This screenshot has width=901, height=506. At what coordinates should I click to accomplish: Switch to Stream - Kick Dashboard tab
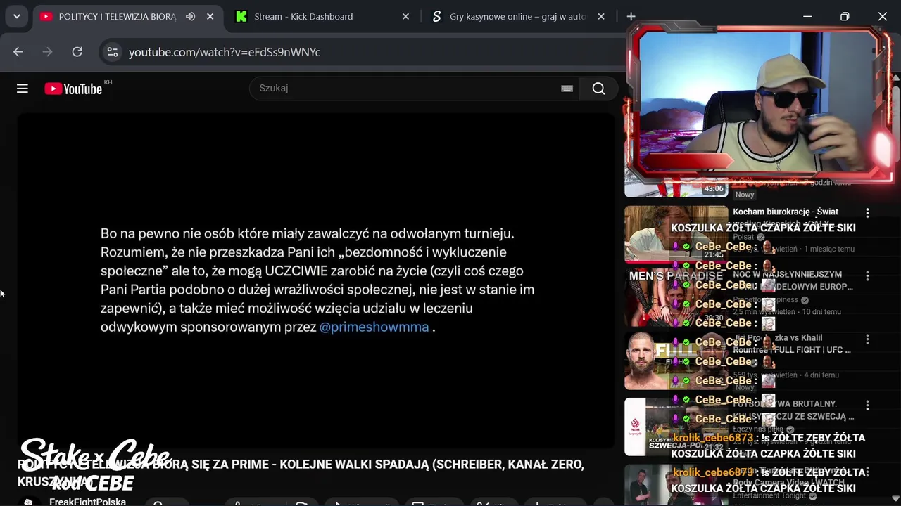coord(303,16)
